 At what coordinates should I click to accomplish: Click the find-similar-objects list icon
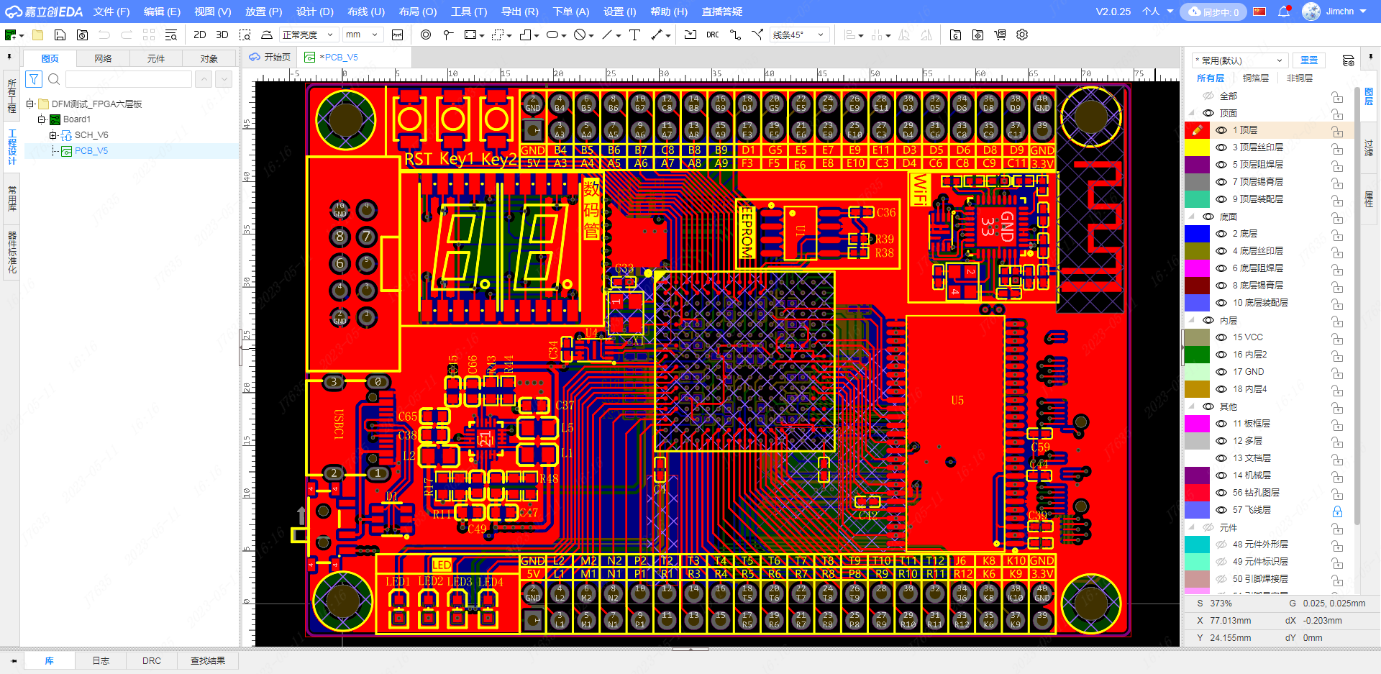point(170,35)
